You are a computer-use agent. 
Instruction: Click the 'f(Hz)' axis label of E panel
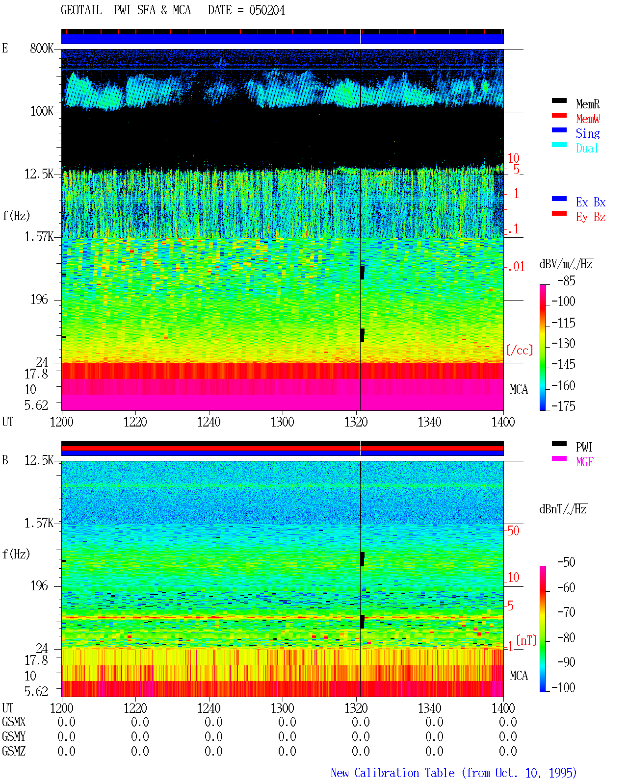click(16, 216)
